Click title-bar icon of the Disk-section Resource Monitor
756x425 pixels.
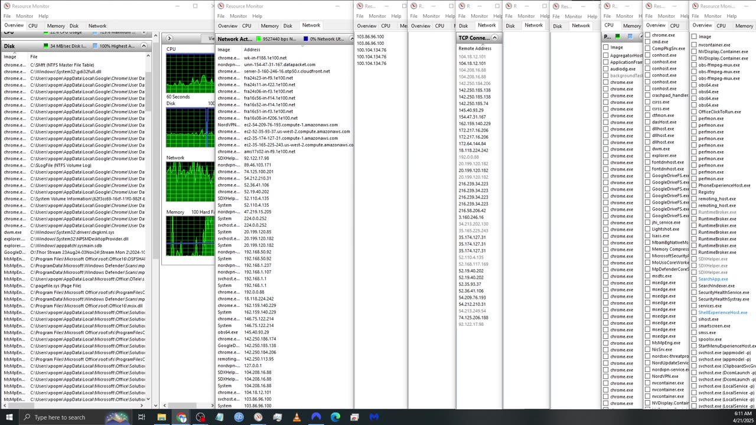coord(6,6)
